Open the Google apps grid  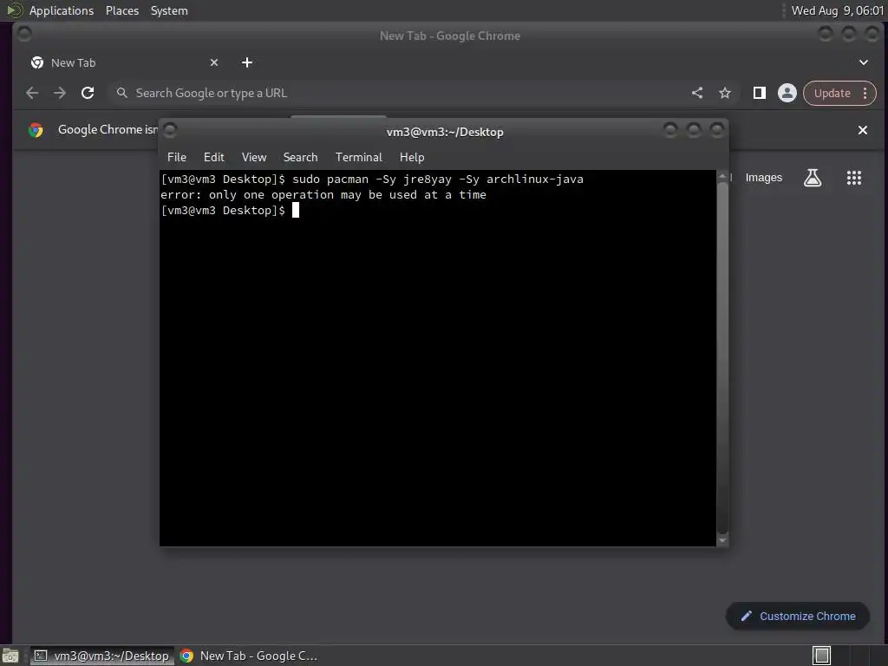[x=854, y=178]
